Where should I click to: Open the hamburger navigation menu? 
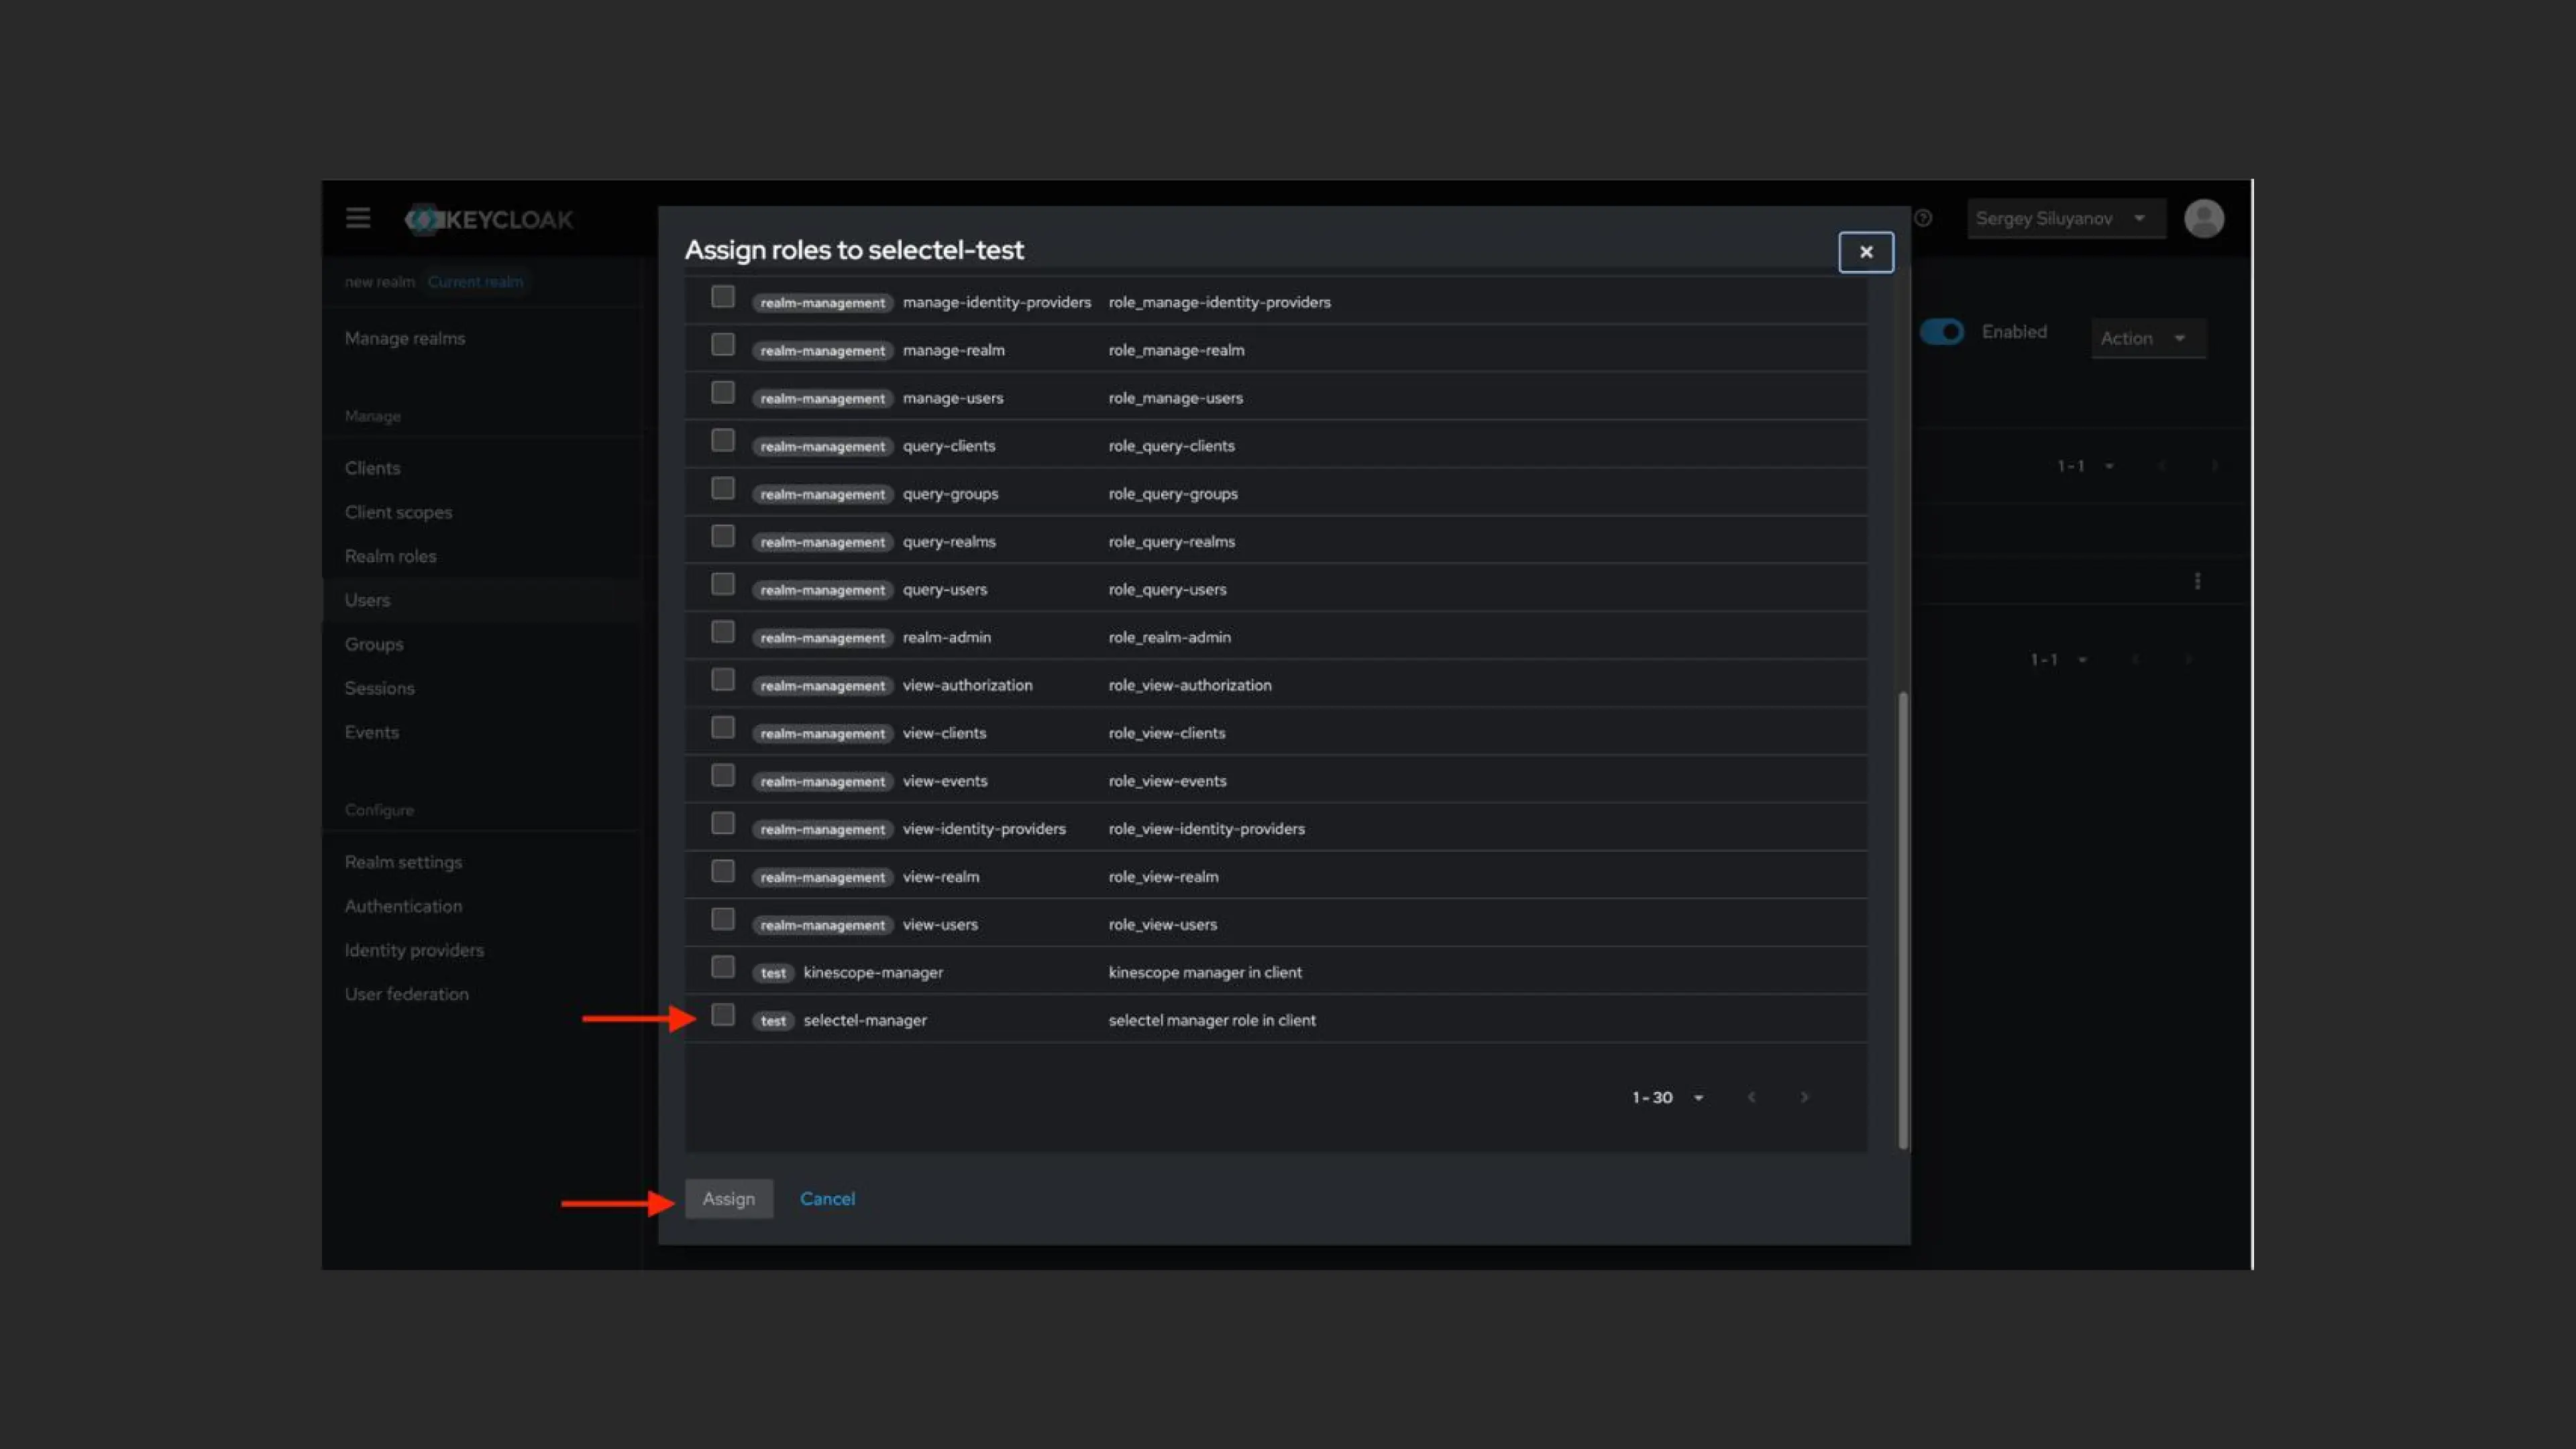(358, 218)
